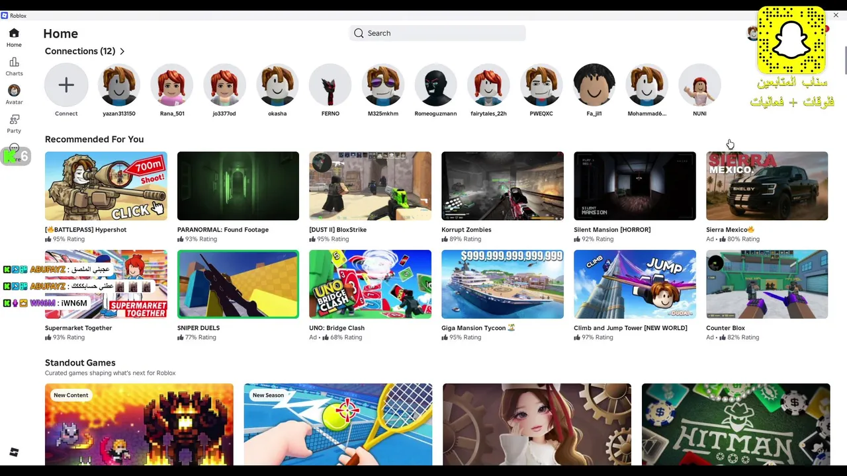
Task: Open the Hypershot game thumbnail
Action: (x=106, y=186)
